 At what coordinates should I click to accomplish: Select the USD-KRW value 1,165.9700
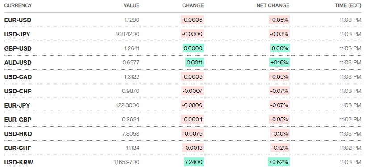click(126, 162)
